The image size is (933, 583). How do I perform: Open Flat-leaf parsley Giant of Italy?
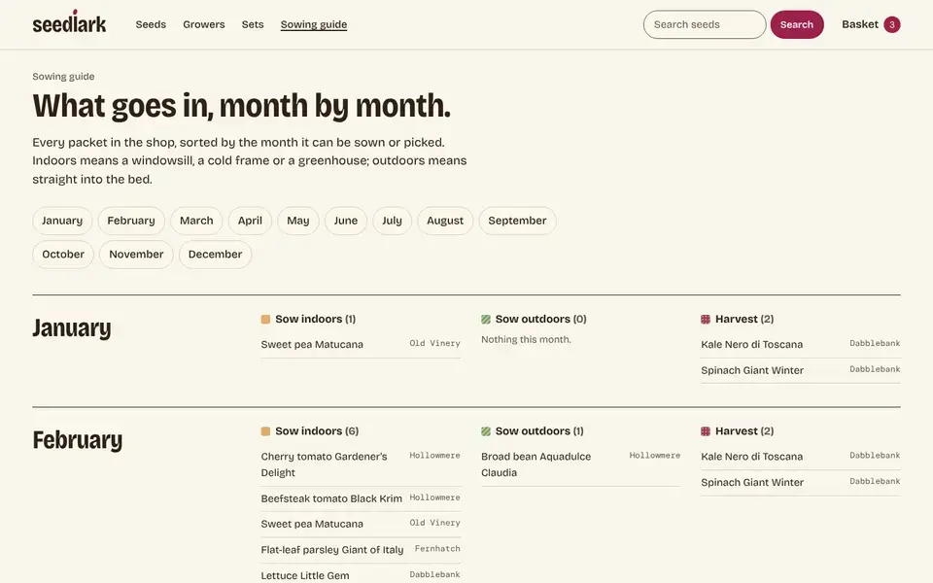tap(332, 550)
